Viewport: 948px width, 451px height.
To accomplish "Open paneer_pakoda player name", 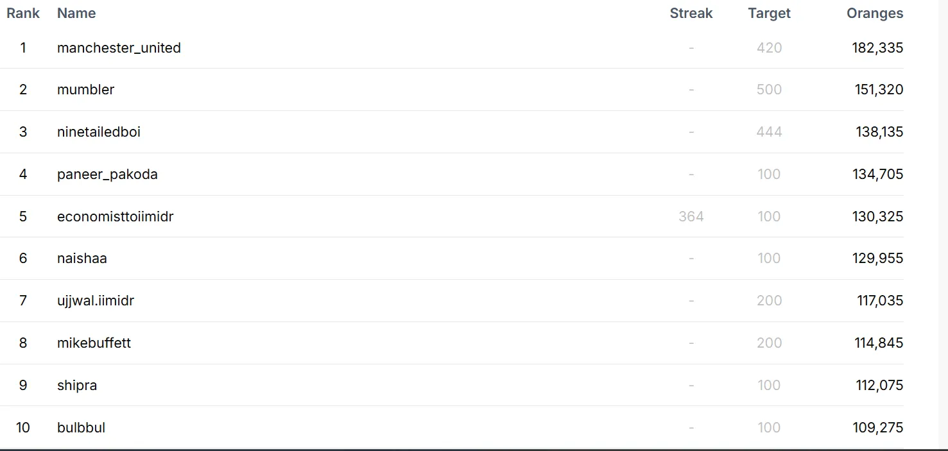I will [107, 174].
